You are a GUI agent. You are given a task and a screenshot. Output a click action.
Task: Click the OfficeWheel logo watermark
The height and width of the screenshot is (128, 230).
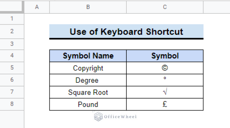coord(115,117)
